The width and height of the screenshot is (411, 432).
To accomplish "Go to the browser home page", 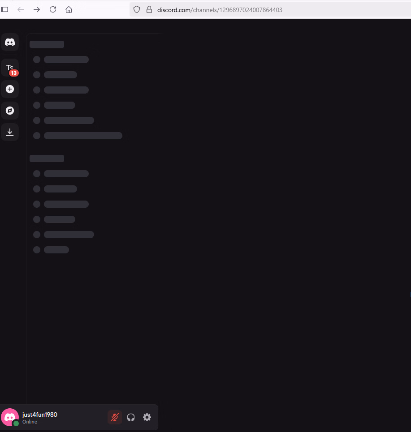I will [x=69, y=10].
